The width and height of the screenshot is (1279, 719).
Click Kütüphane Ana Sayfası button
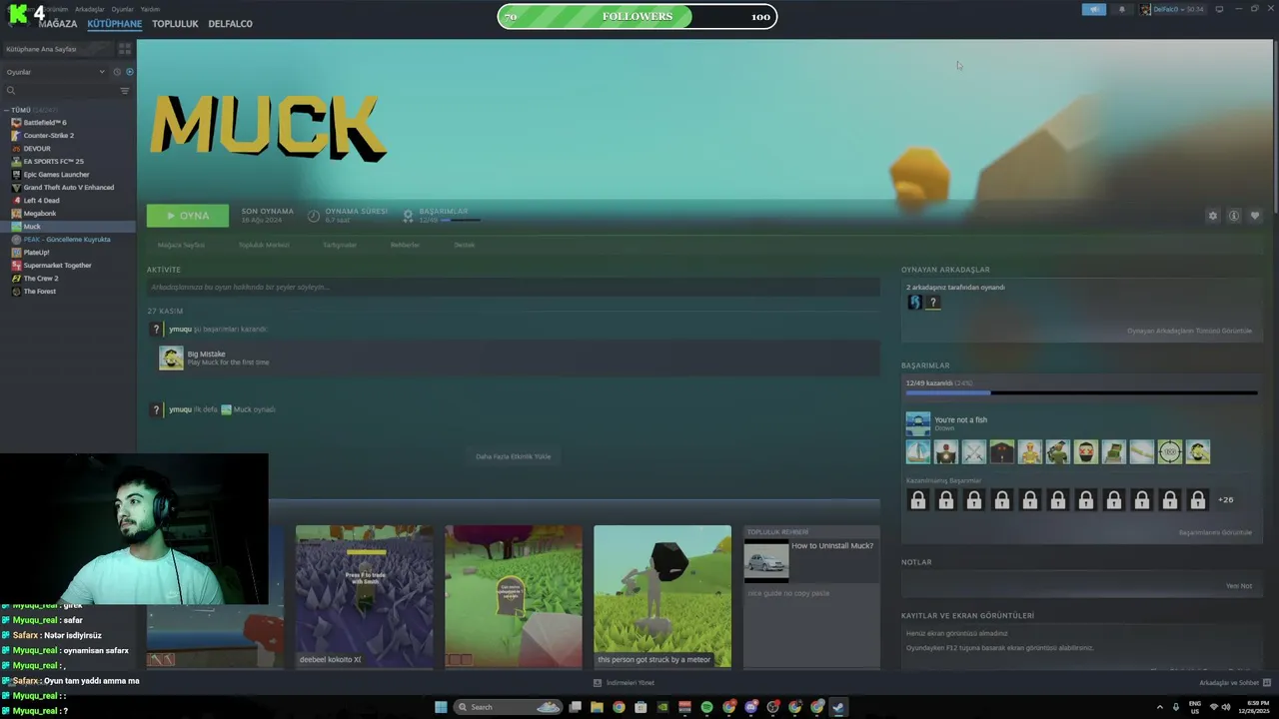[57, 49]
